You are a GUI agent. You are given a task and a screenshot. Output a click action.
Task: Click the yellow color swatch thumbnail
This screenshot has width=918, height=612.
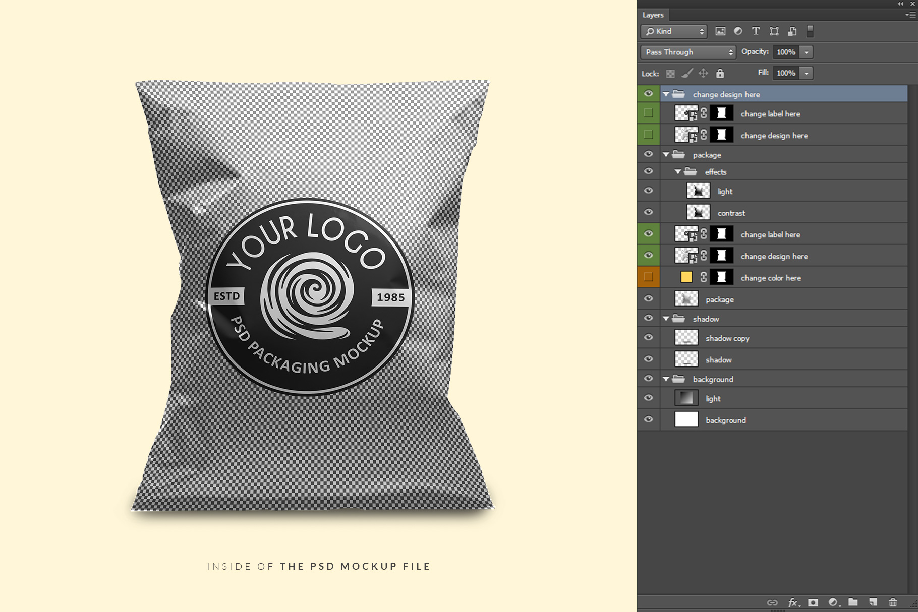tap(686, 277)
